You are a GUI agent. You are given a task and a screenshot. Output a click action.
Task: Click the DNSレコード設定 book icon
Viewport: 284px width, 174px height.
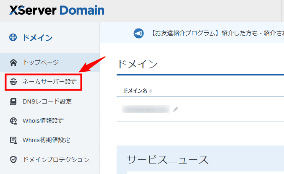(x=13, y=101)
